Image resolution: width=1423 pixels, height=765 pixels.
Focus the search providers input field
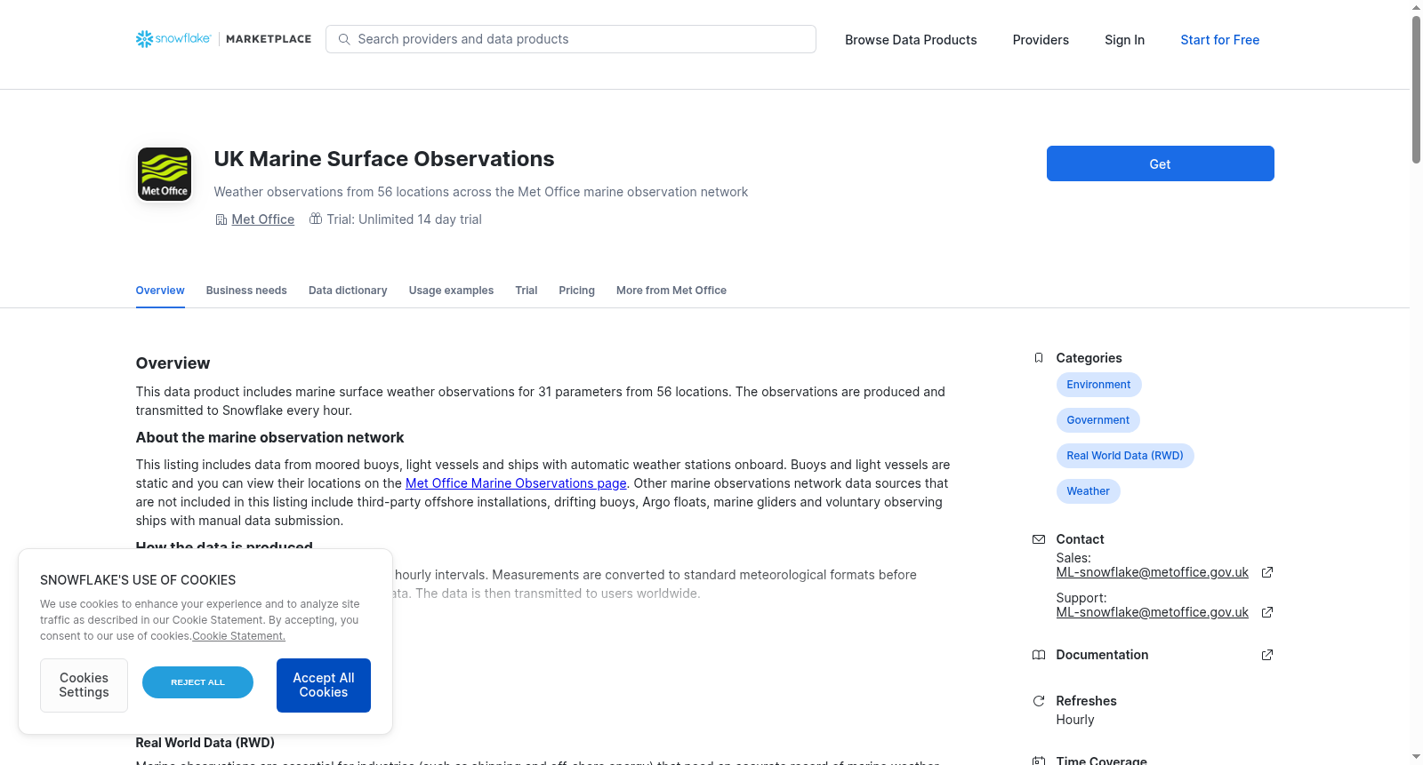coord(571,39)
